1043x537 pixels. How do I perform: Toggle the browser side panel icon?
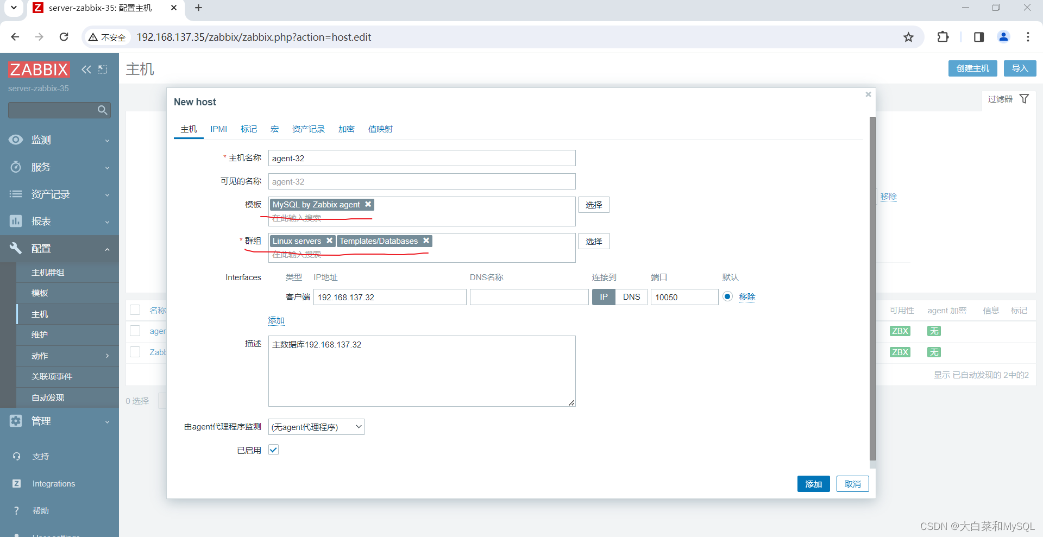tap(979, 37)
